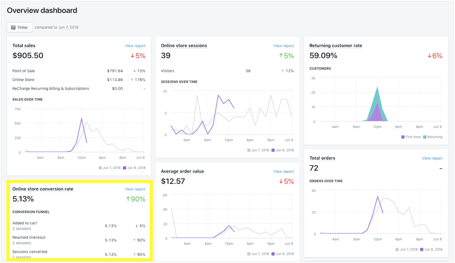
Task: Open the Today date range picker
Action: point(20,27)
